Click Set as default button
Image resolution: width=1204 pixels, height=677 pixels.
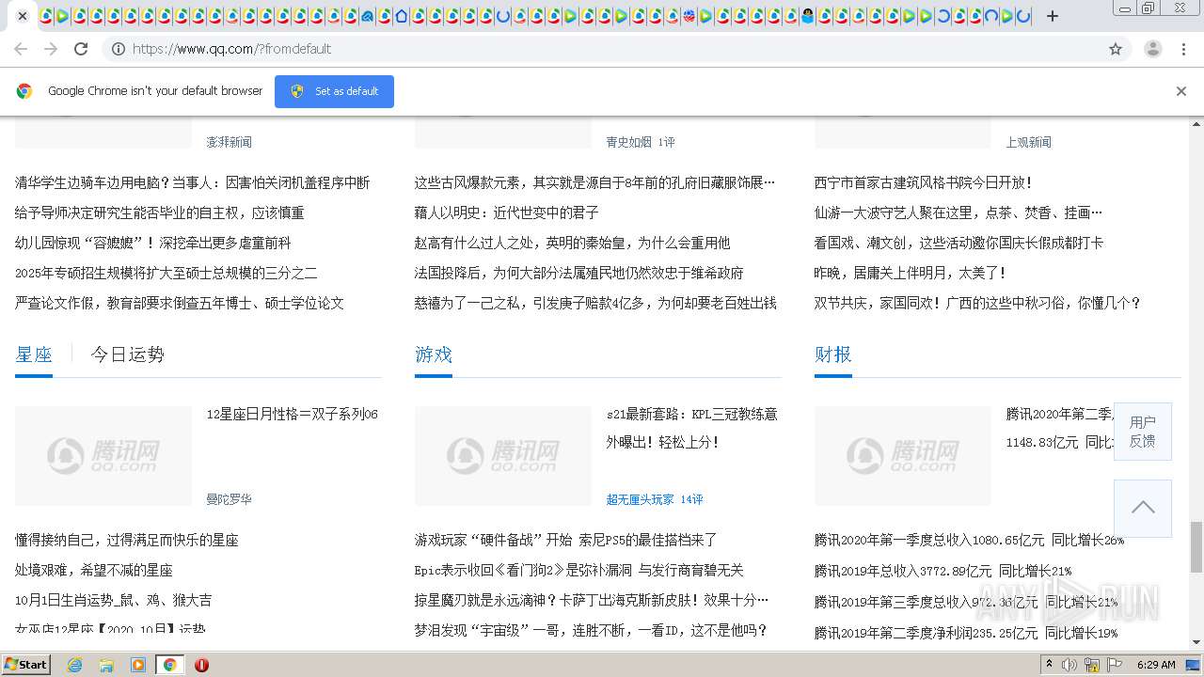pyautogui.click(x=334, y=91)
